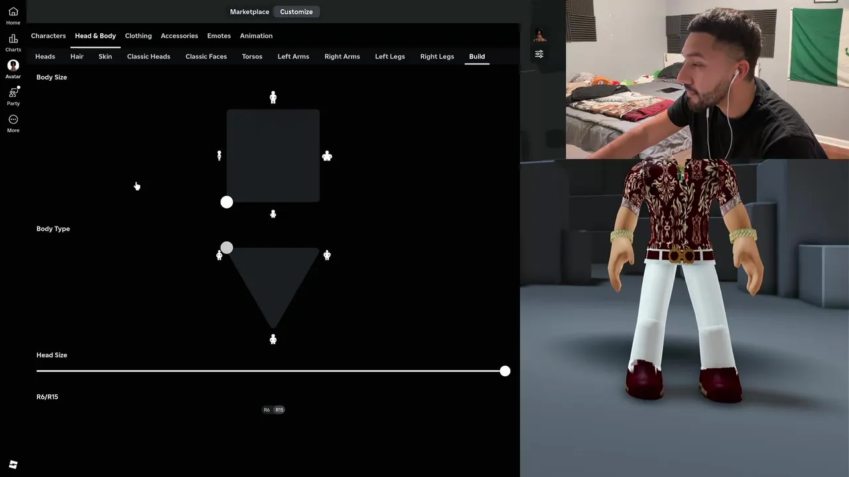Click the tall body icon above size grid

(273, 97)
